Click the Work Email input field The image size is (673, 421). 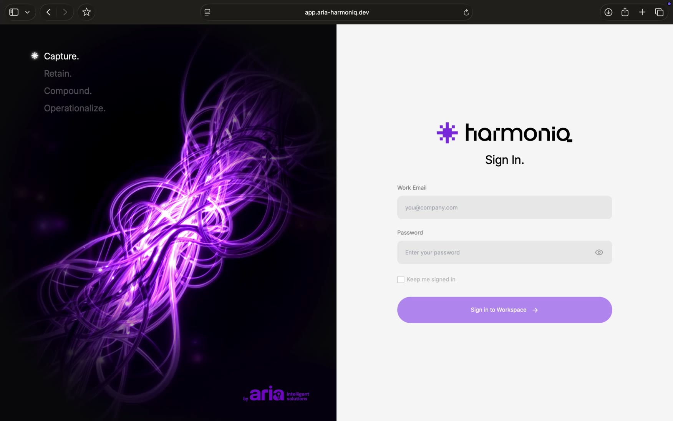click(504, 207)
